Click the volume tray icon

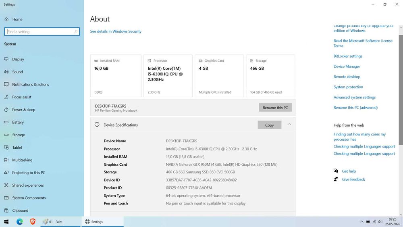point(380,222)
